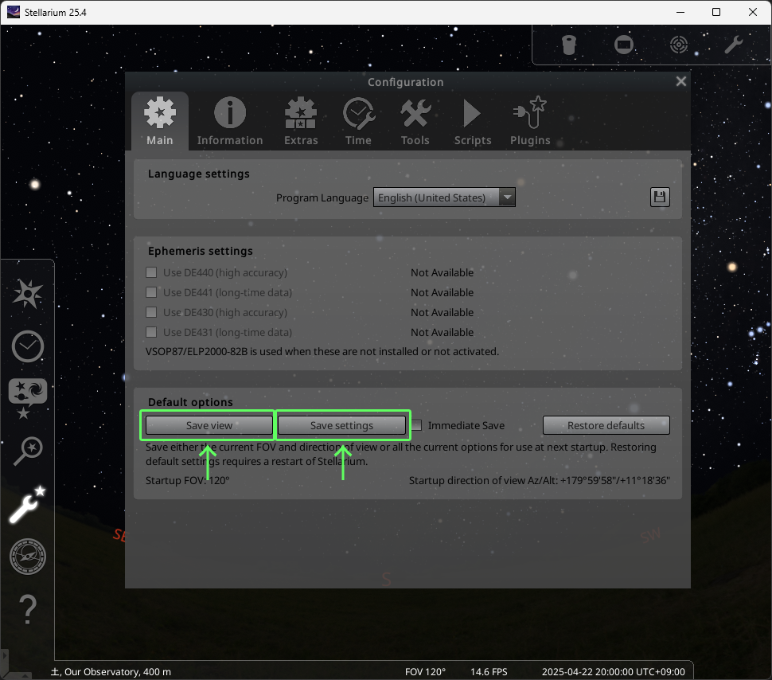Click the Language settings heading

pos(199,174)
